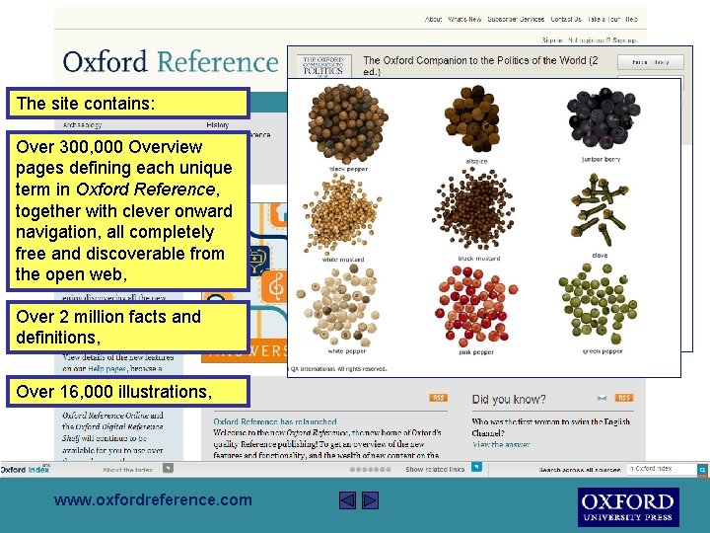Click the Archaeology subject link
Image resolution: width=710 pixels, height=533 pixels.
[83, 125]
